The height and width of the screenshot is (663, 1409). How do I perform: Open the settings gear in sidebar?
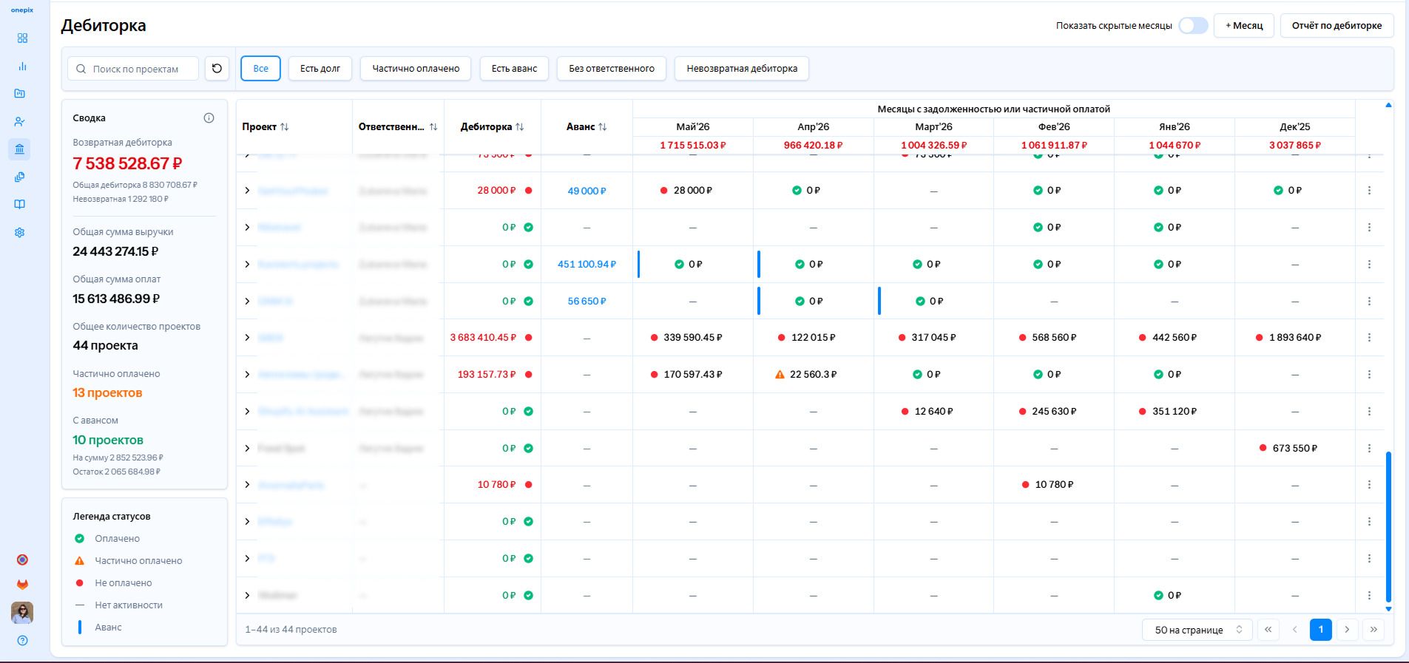(20, 232)
